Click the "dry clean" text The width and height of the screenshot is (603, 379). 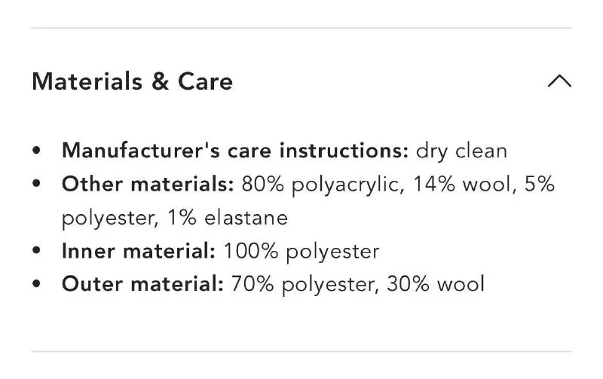point(461,150)
